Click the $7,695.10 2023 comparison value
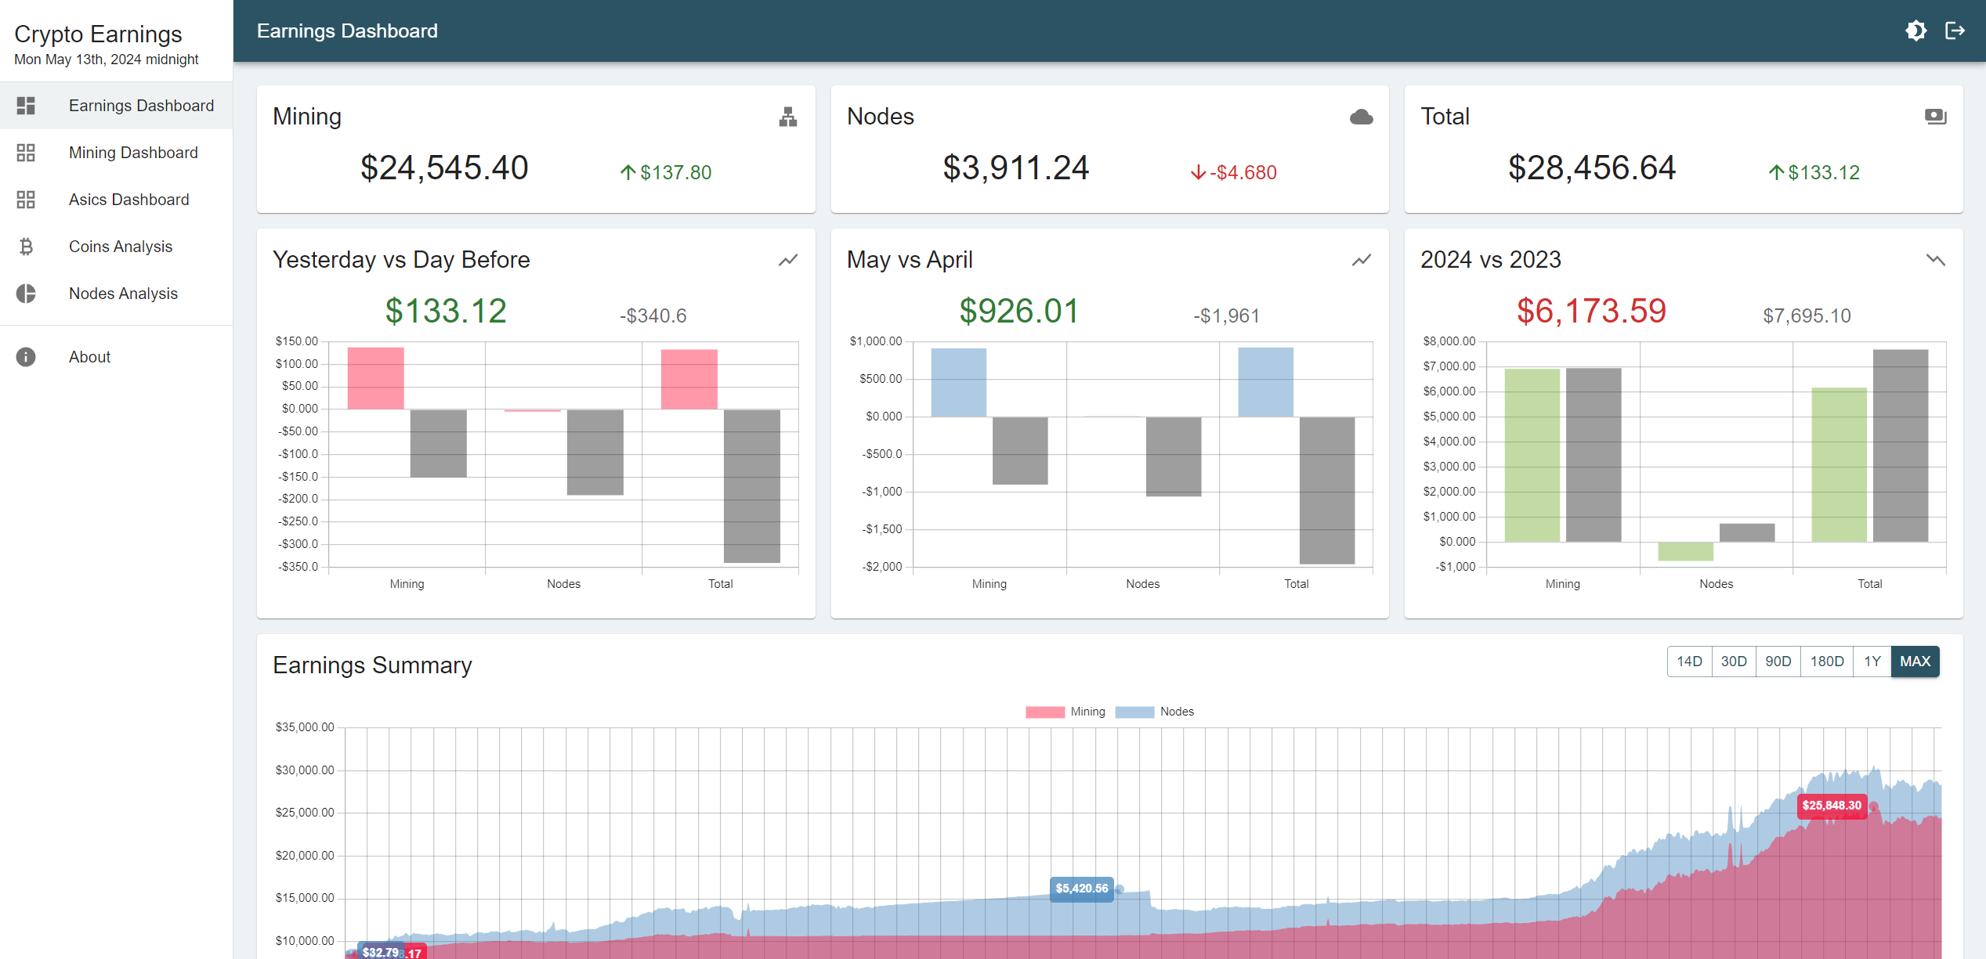Image resolution: width=1986 pixels, height=959 pixels. tap(1807, 315)
